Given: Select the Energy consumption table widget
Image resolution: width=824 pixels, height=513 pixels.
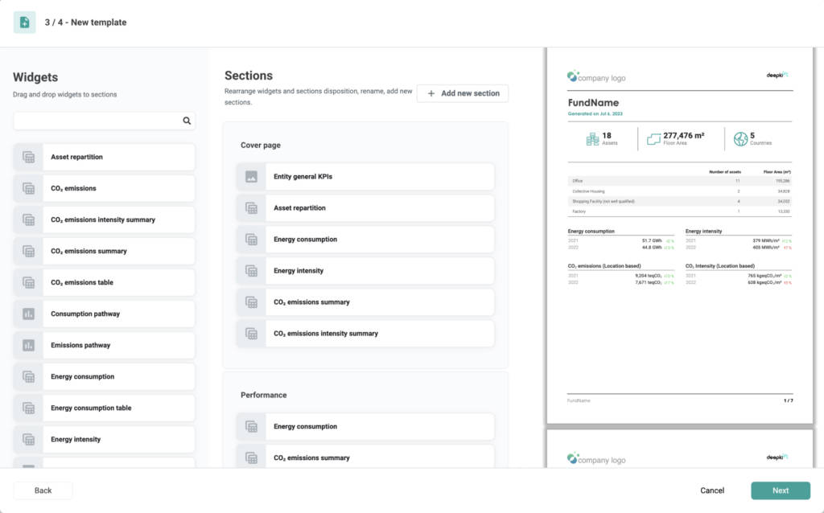Looking at the screenshot, I should point(104,408).
